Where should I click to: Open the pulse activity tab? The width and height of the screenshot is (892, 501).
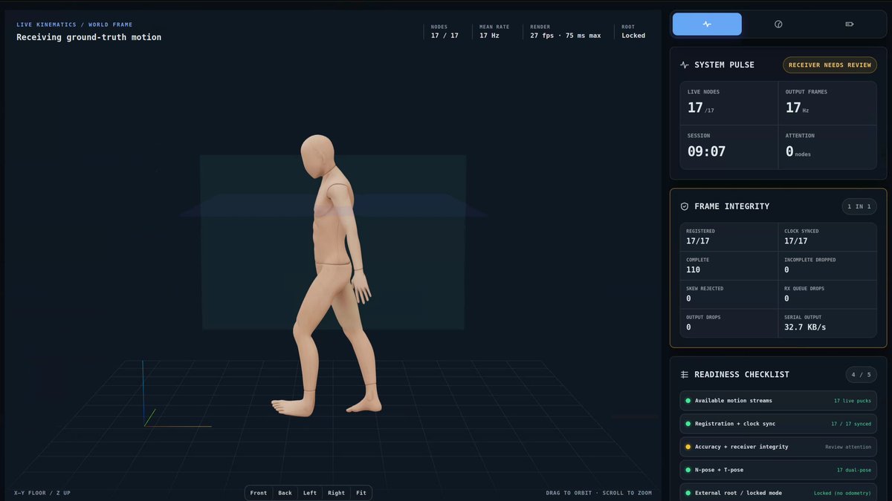click(707, 24)
